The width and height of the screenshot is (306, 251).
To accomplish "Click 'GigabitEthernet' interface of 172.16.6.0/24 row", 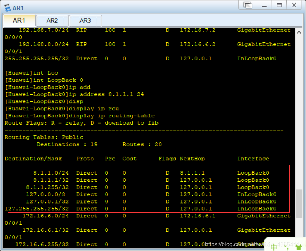I will click(x=264, y=216).
